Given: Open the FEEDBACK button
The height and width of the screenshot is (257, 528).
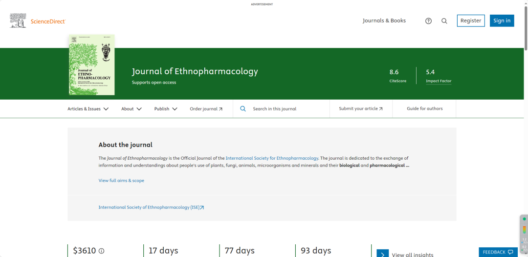Looking at the screenshot, I should [x=498, y=252].
